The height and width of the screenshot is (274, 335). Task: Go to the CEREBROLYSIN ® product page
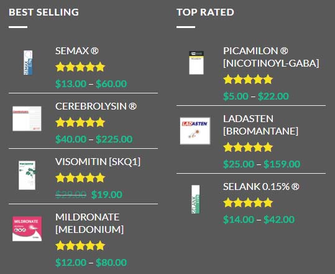(96, 106)
